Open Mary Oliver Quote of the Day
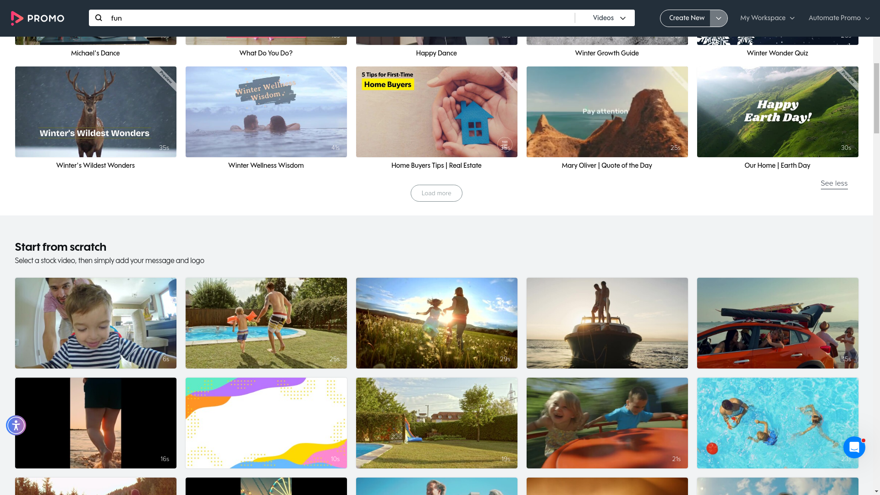 [x=607, y=112]
